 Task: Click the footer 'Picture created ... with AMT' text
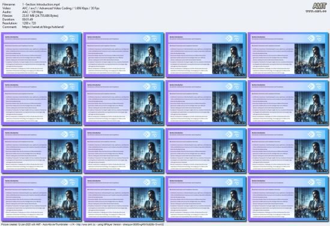(x=82, y=224)
